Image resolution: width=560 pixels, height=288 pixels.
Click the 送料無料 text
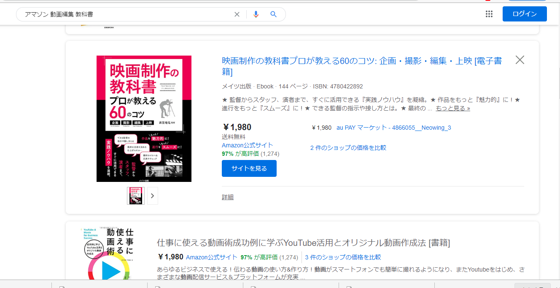[x=234, y=137]
